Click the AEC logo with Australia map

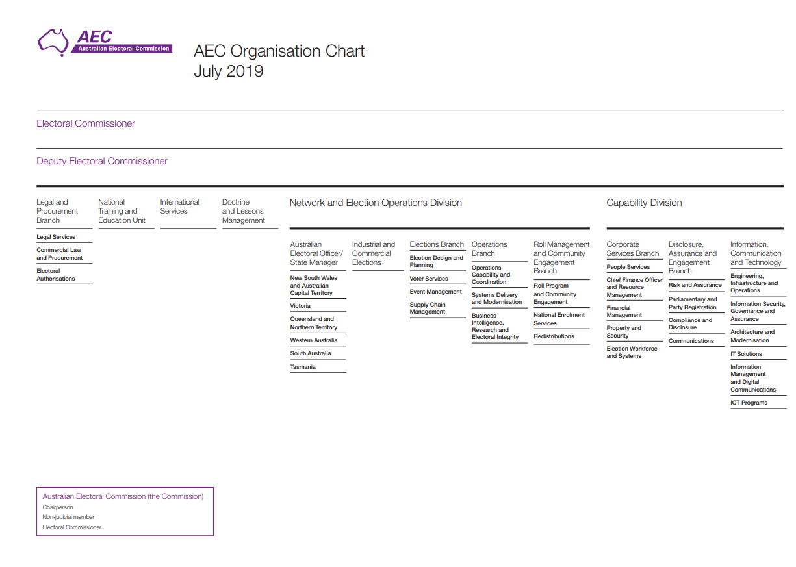click(x=104, y=42)
